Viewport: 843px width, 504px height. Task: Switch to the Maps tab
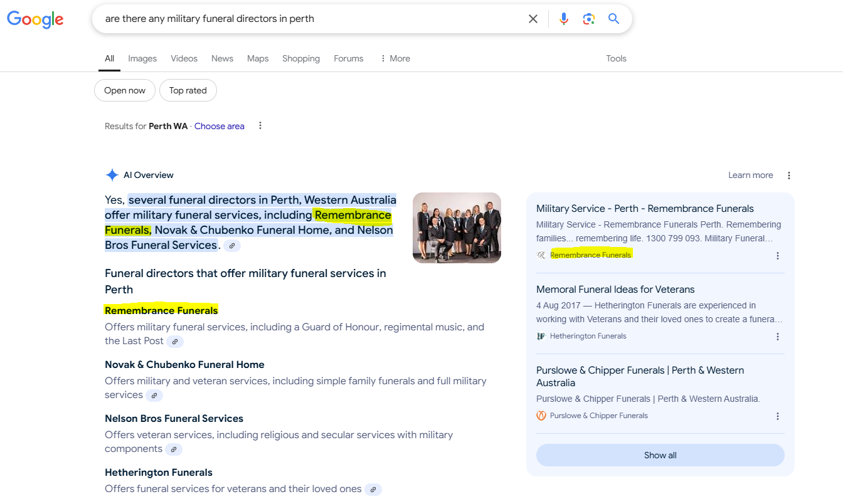pyautogui.click(x=258, y=58)
